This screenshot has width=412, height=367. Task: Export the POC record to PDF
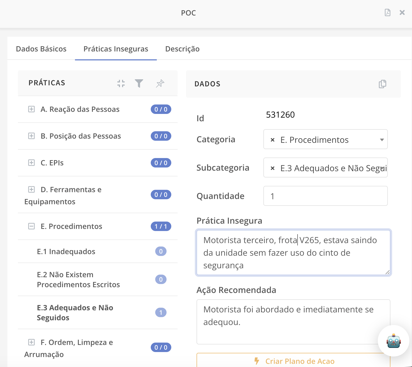pos(387,12)
